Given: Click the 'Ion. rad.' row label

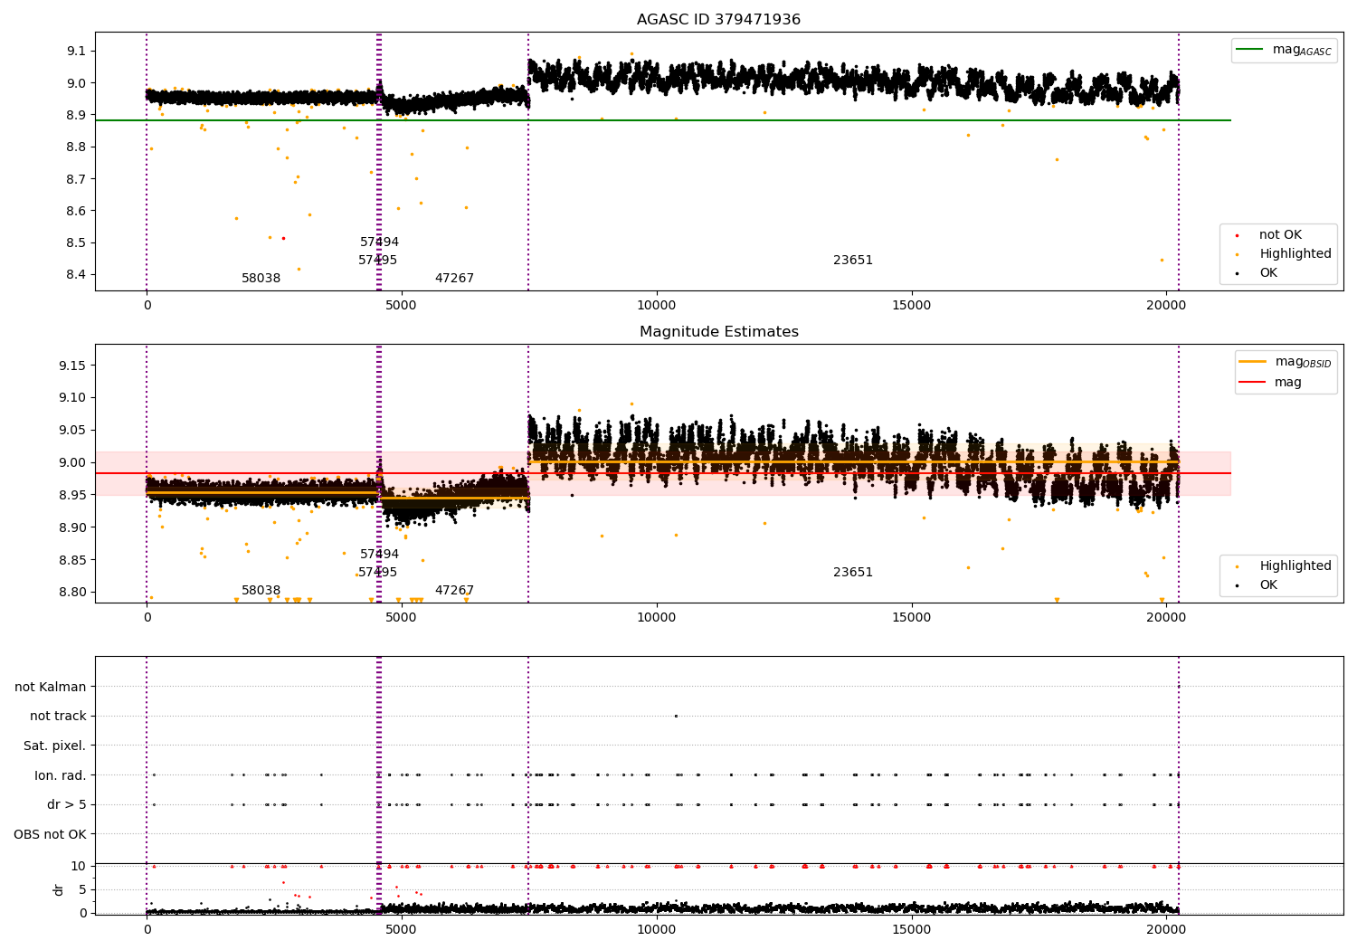Looking at the screenshot, I should coord(60,775).
